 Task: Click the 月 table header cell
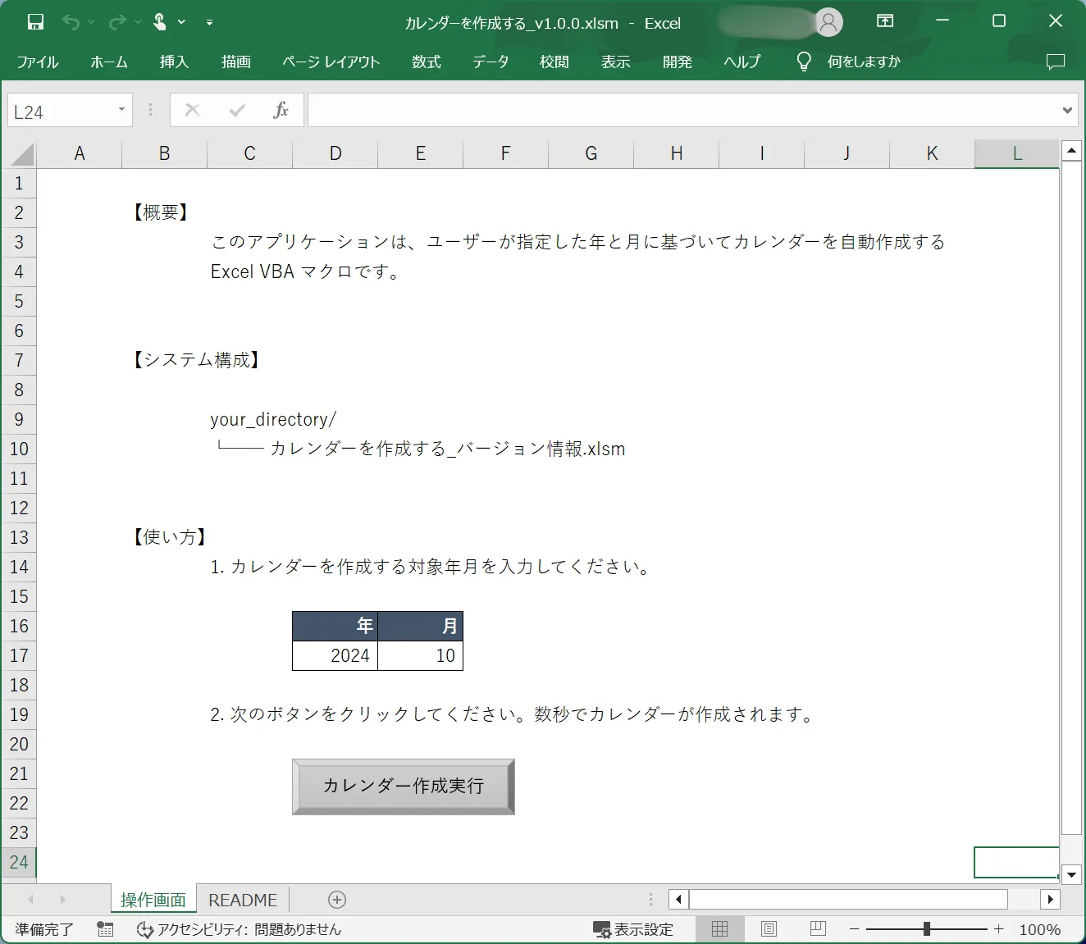(x=421, y=626)
